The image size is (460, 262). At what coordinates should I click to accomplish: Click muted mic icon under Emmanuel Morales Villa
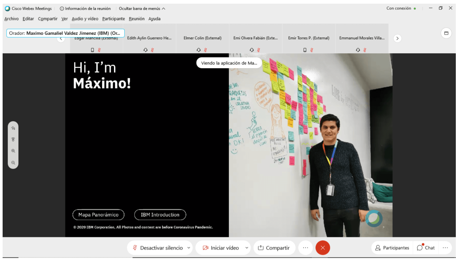pyautogui.click(x=365, y=50)
